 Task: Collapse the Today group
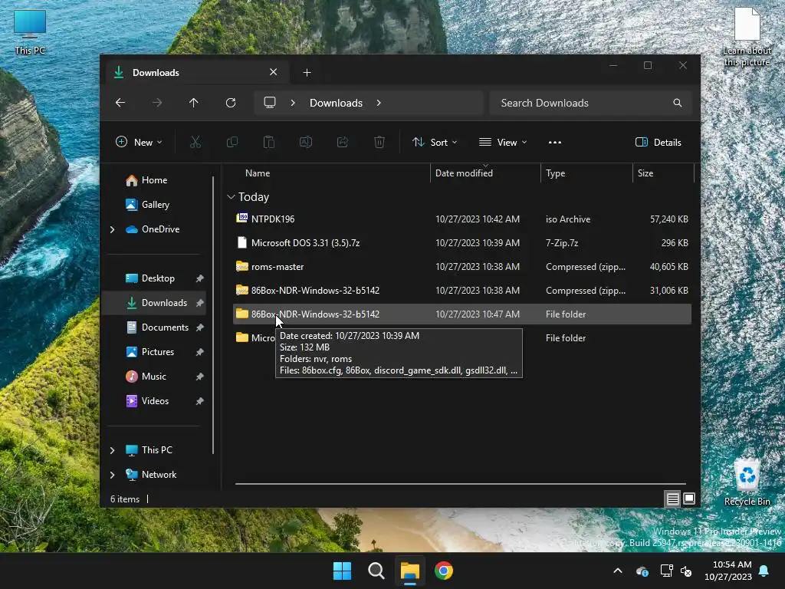(231, 197)
